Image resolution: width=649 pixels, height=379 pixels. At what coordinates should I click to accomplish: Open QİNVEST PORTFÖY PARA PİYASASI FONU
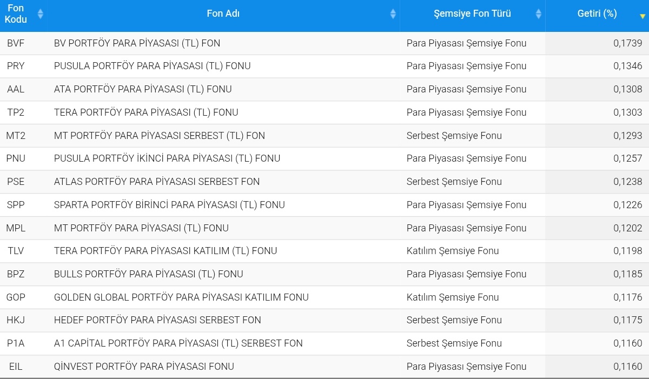coord(144,367)
